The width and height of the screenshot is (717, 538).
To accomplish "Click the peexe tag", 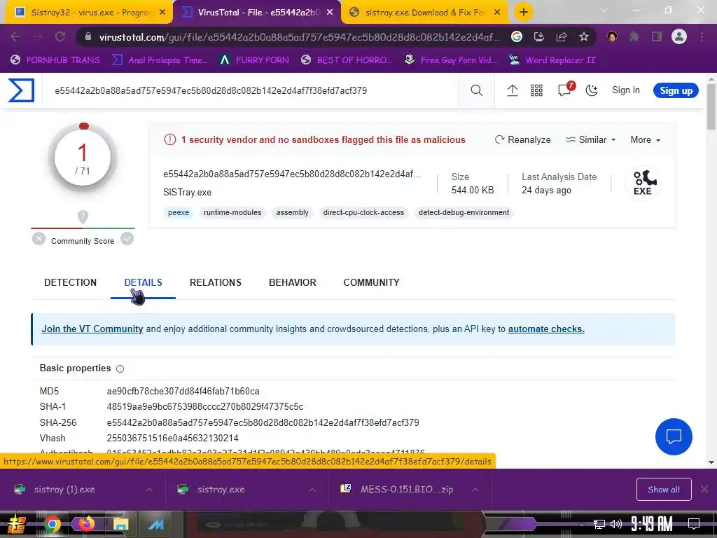I will tap(179, 213).
